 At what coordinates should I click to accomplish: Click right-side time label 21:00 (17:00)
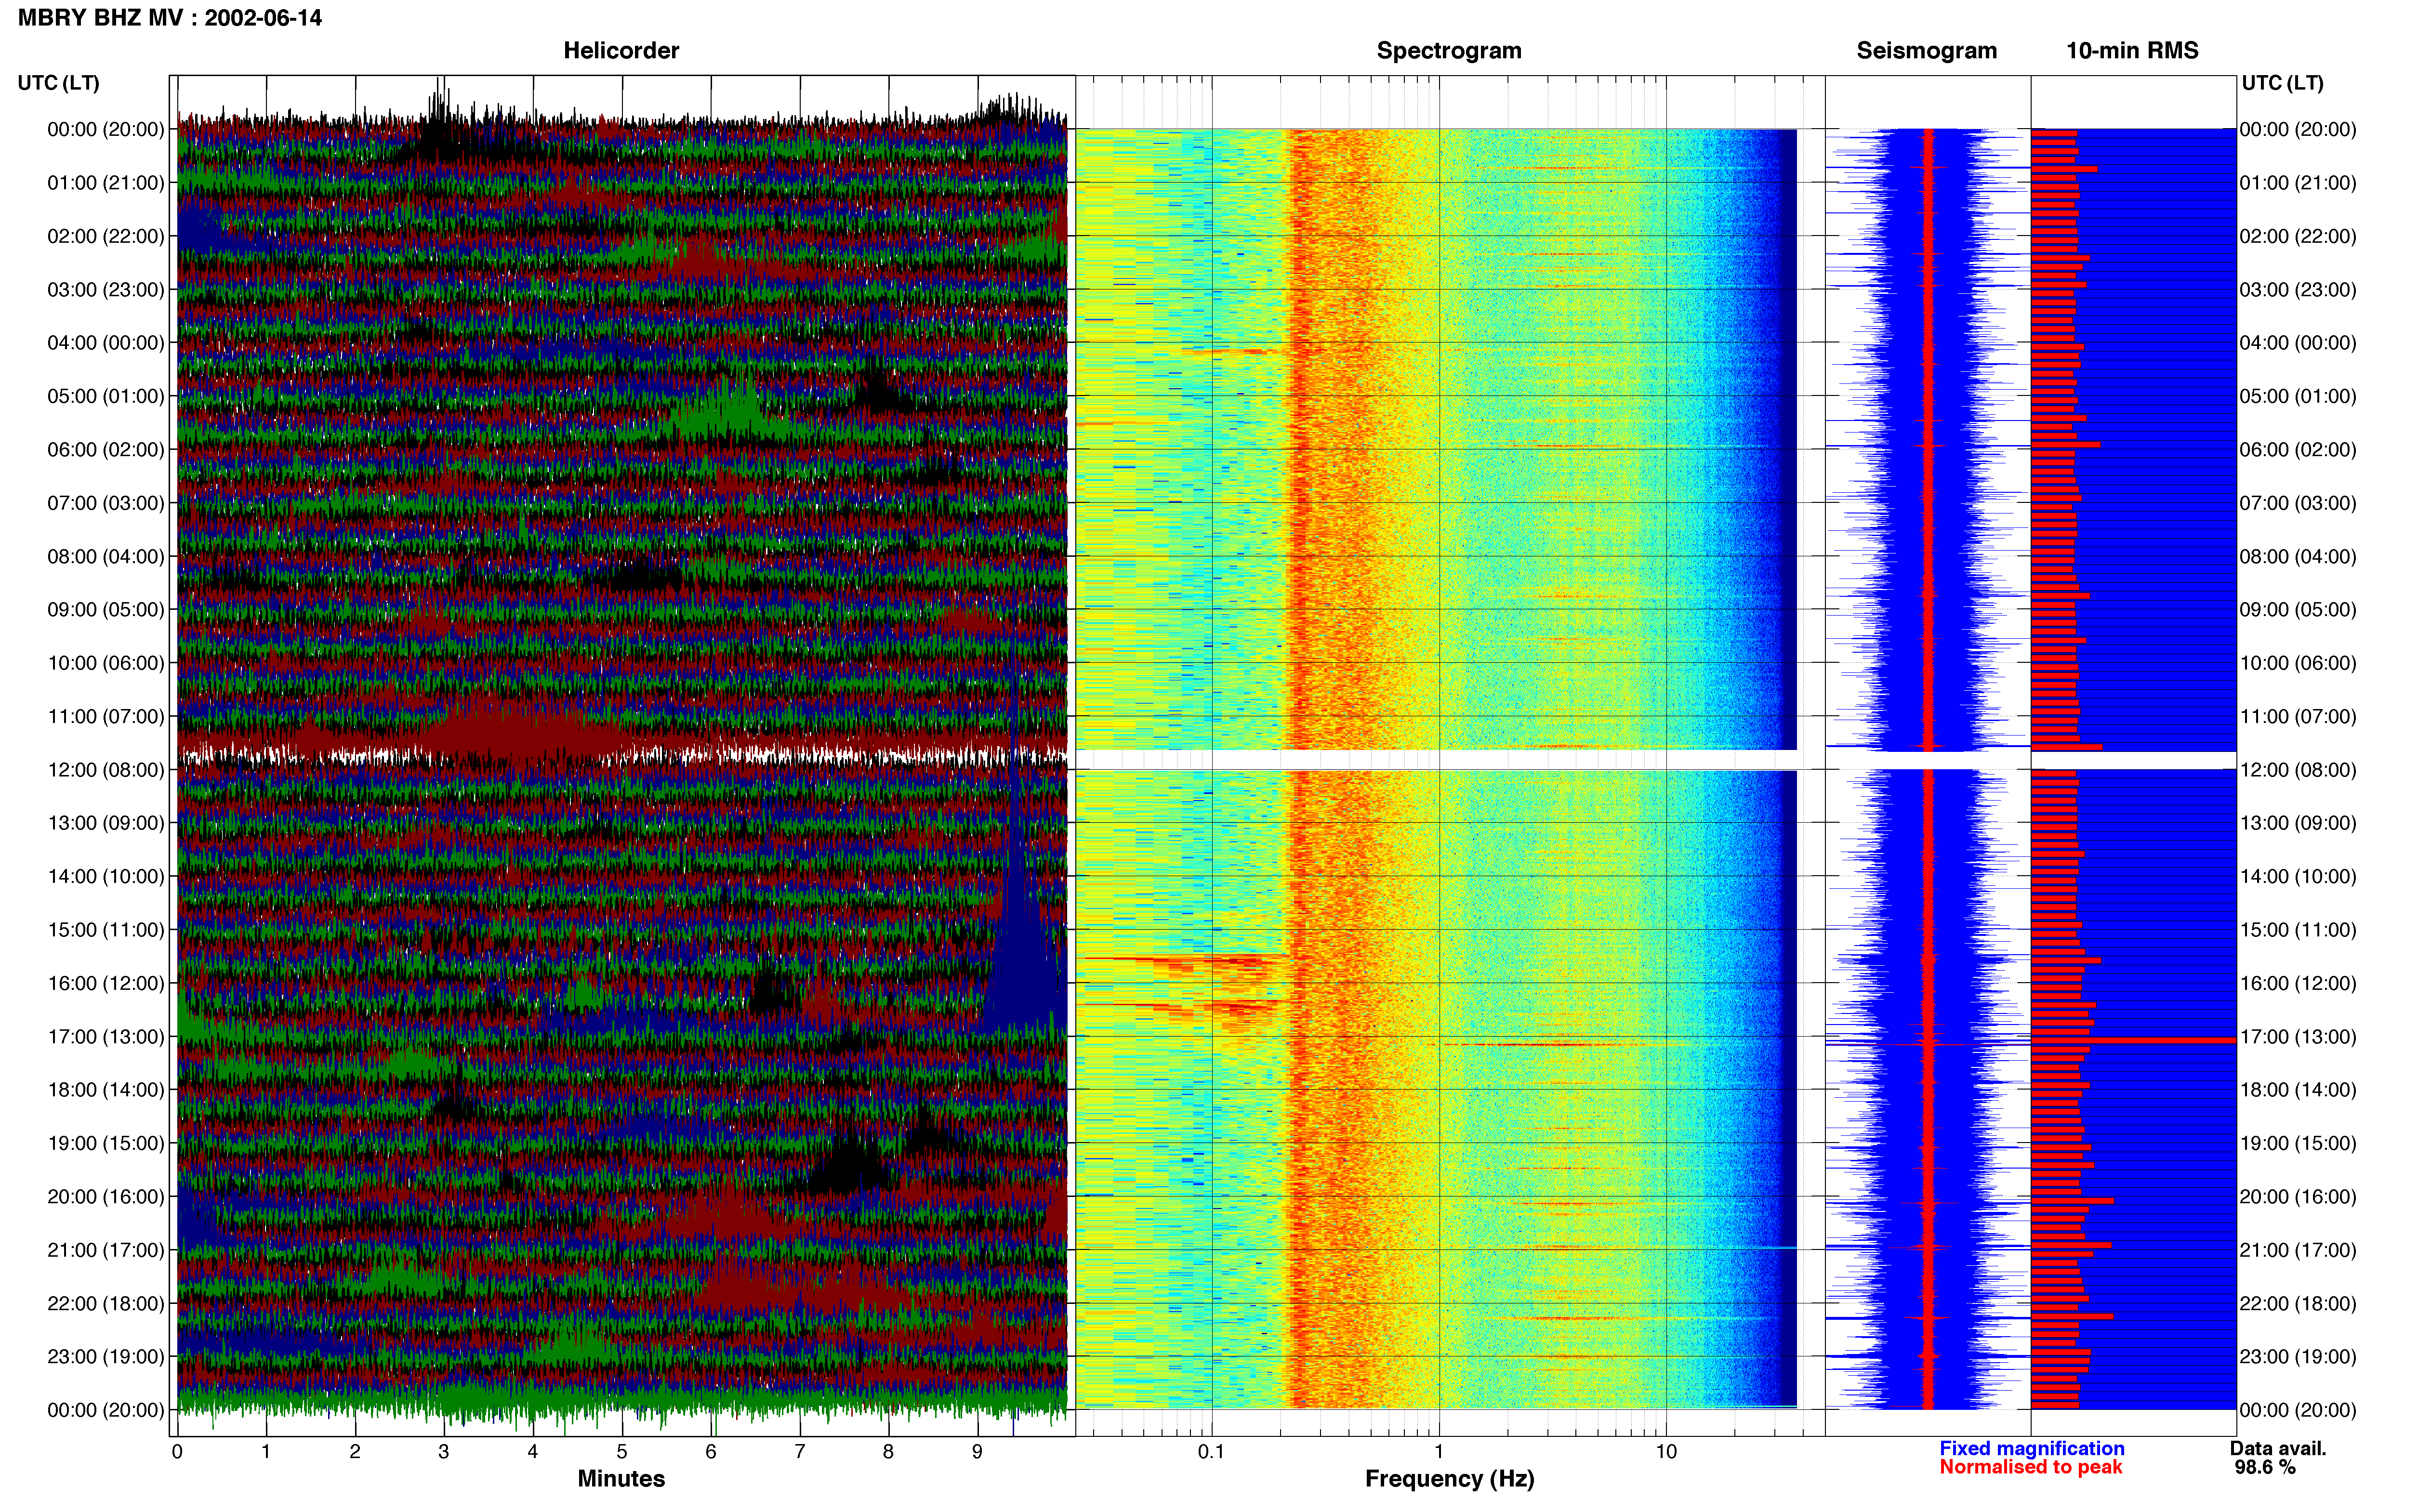(x=2298, y=1250)
